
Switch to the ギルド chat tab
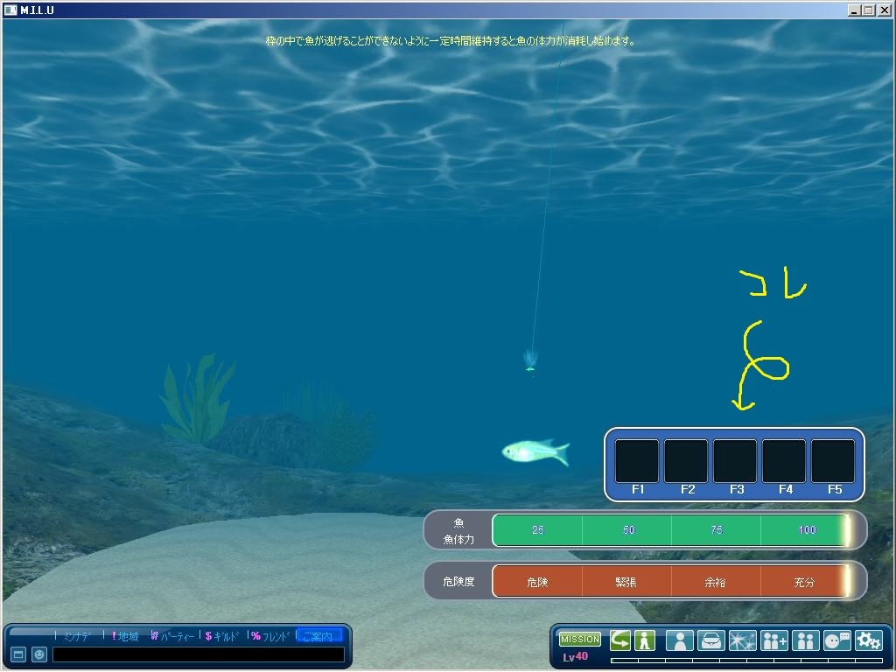[222, 636]
